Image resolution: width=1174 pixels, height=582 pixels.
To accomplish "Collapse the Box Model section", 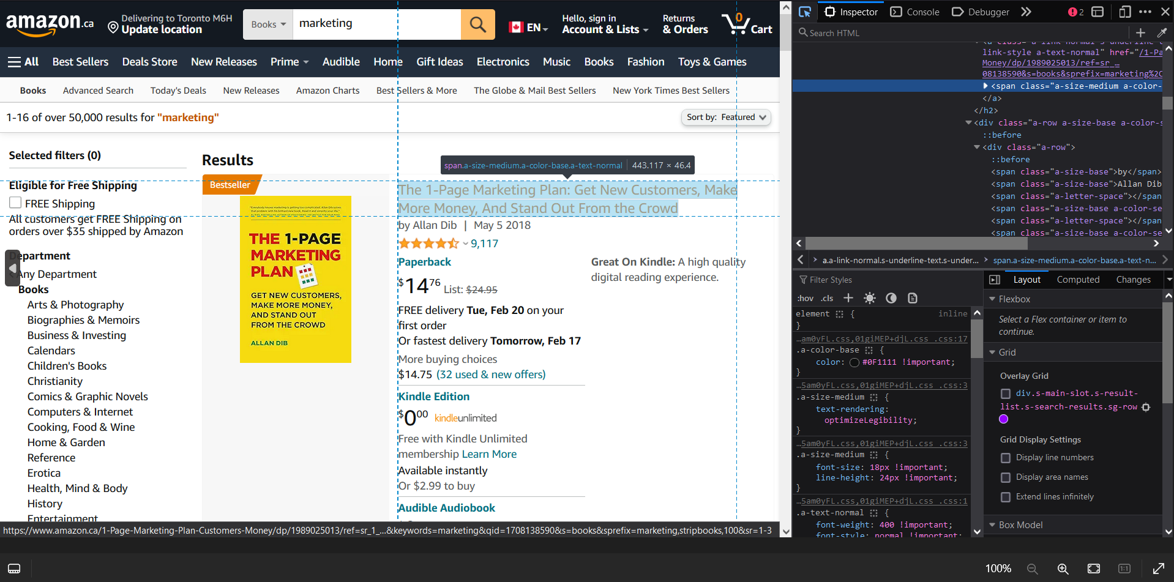I will pos(992,525).
